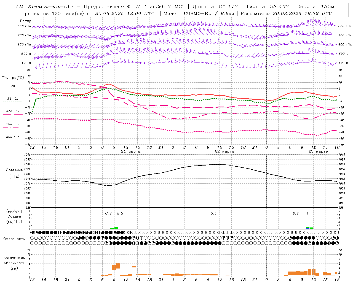This screenshot has height=282, width=353.
Task: Select the 'Долгота: 81.177' header text
Action: (215, 7)
